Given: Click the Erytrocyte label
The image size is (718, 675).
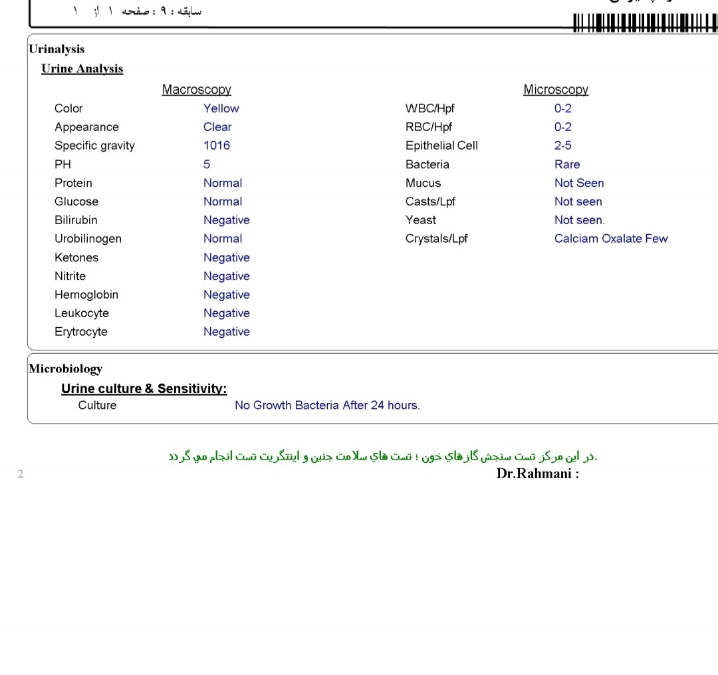Looking at the screenshot, I should [x=80, y=332].
